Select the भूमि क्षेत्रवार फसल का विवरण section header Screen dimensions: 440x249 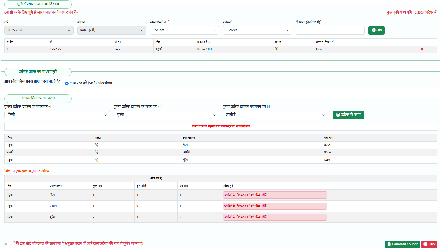pyautogui.click(x=38, y=4)
